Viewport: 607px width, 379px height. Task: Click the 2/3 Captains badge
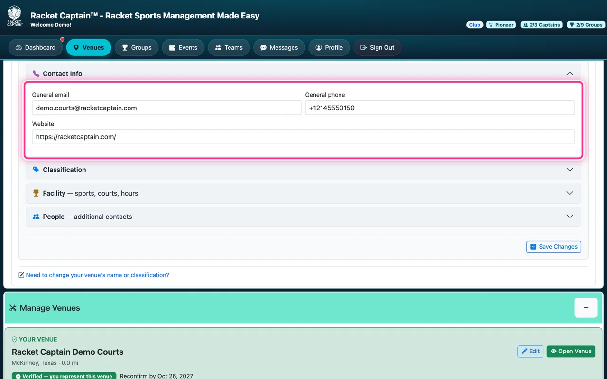pos(542,25)
